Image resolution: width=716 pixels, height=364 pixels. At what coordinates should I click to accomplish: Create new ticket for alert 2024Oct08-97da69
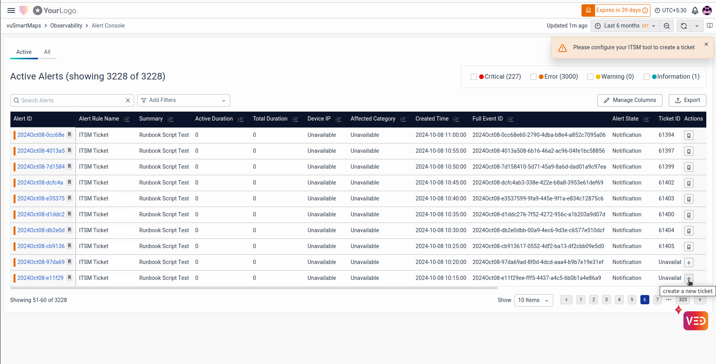point(688,262)
